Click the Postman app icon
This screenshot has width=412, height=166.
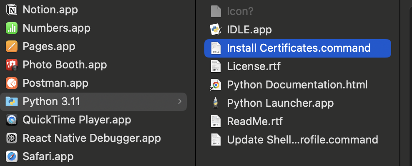(12, 83)
